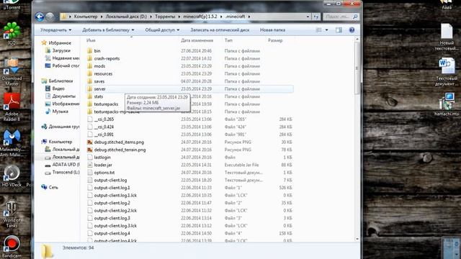Select the loader.jar file
Image resolution: width=461 pixels, height=259 pixels.
point(103,165)
